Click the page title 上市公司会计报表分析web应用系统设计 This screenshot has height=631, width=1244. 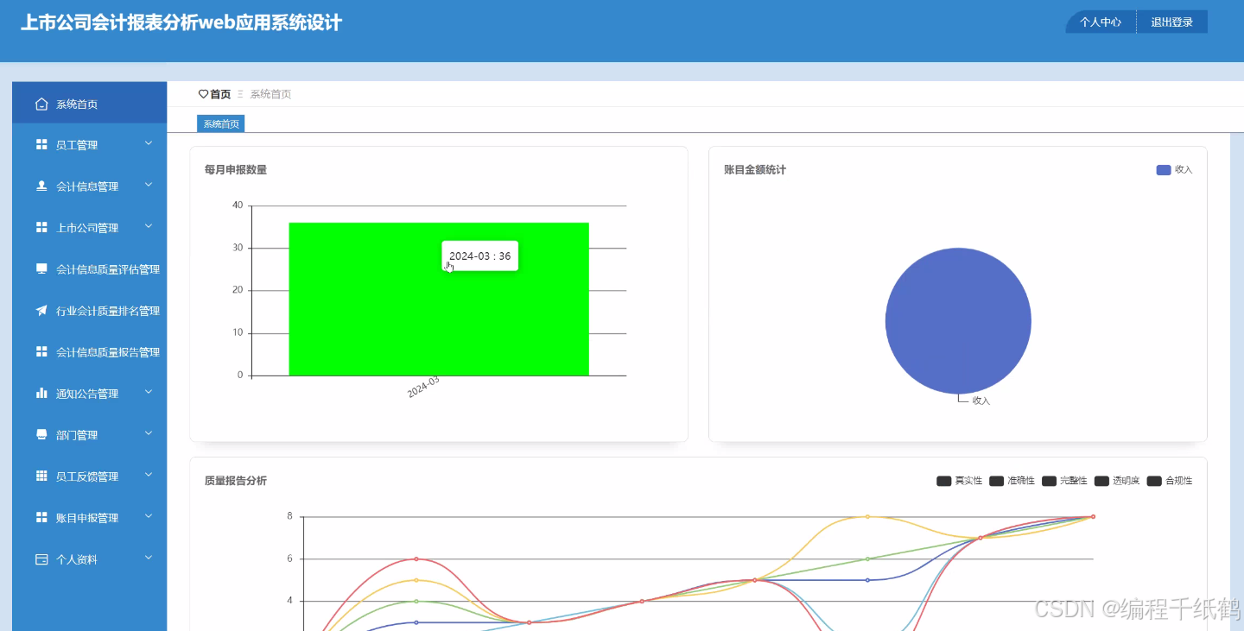[x=181, y=23]
